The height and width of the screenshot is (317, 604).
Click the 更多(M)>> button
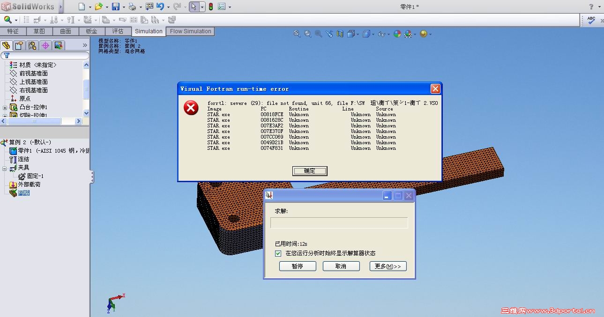coord(388,266)
